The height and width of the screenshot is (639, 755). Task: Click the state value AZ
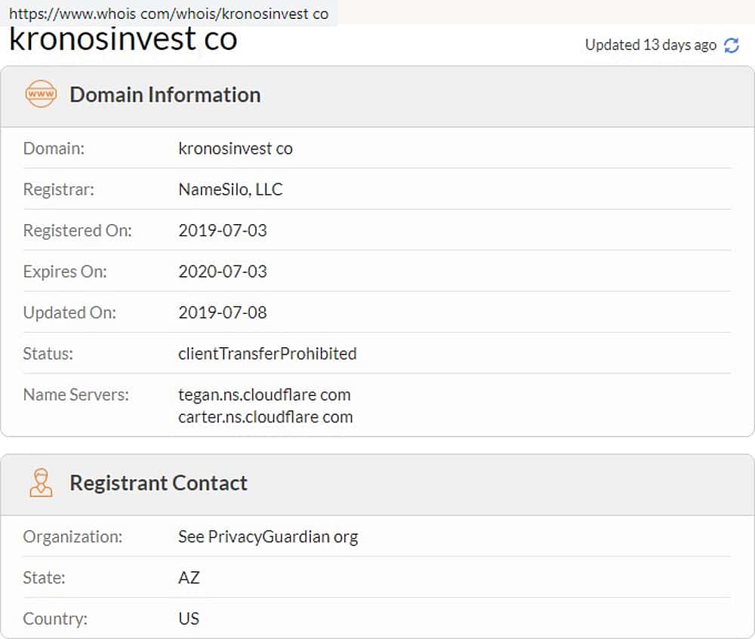coord(189,578)
